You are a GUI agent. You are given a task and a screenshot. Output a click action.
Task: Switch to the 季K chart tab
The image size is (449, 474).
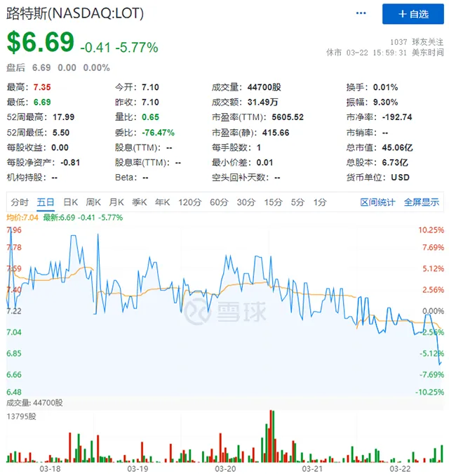click(x=139, y=202)
